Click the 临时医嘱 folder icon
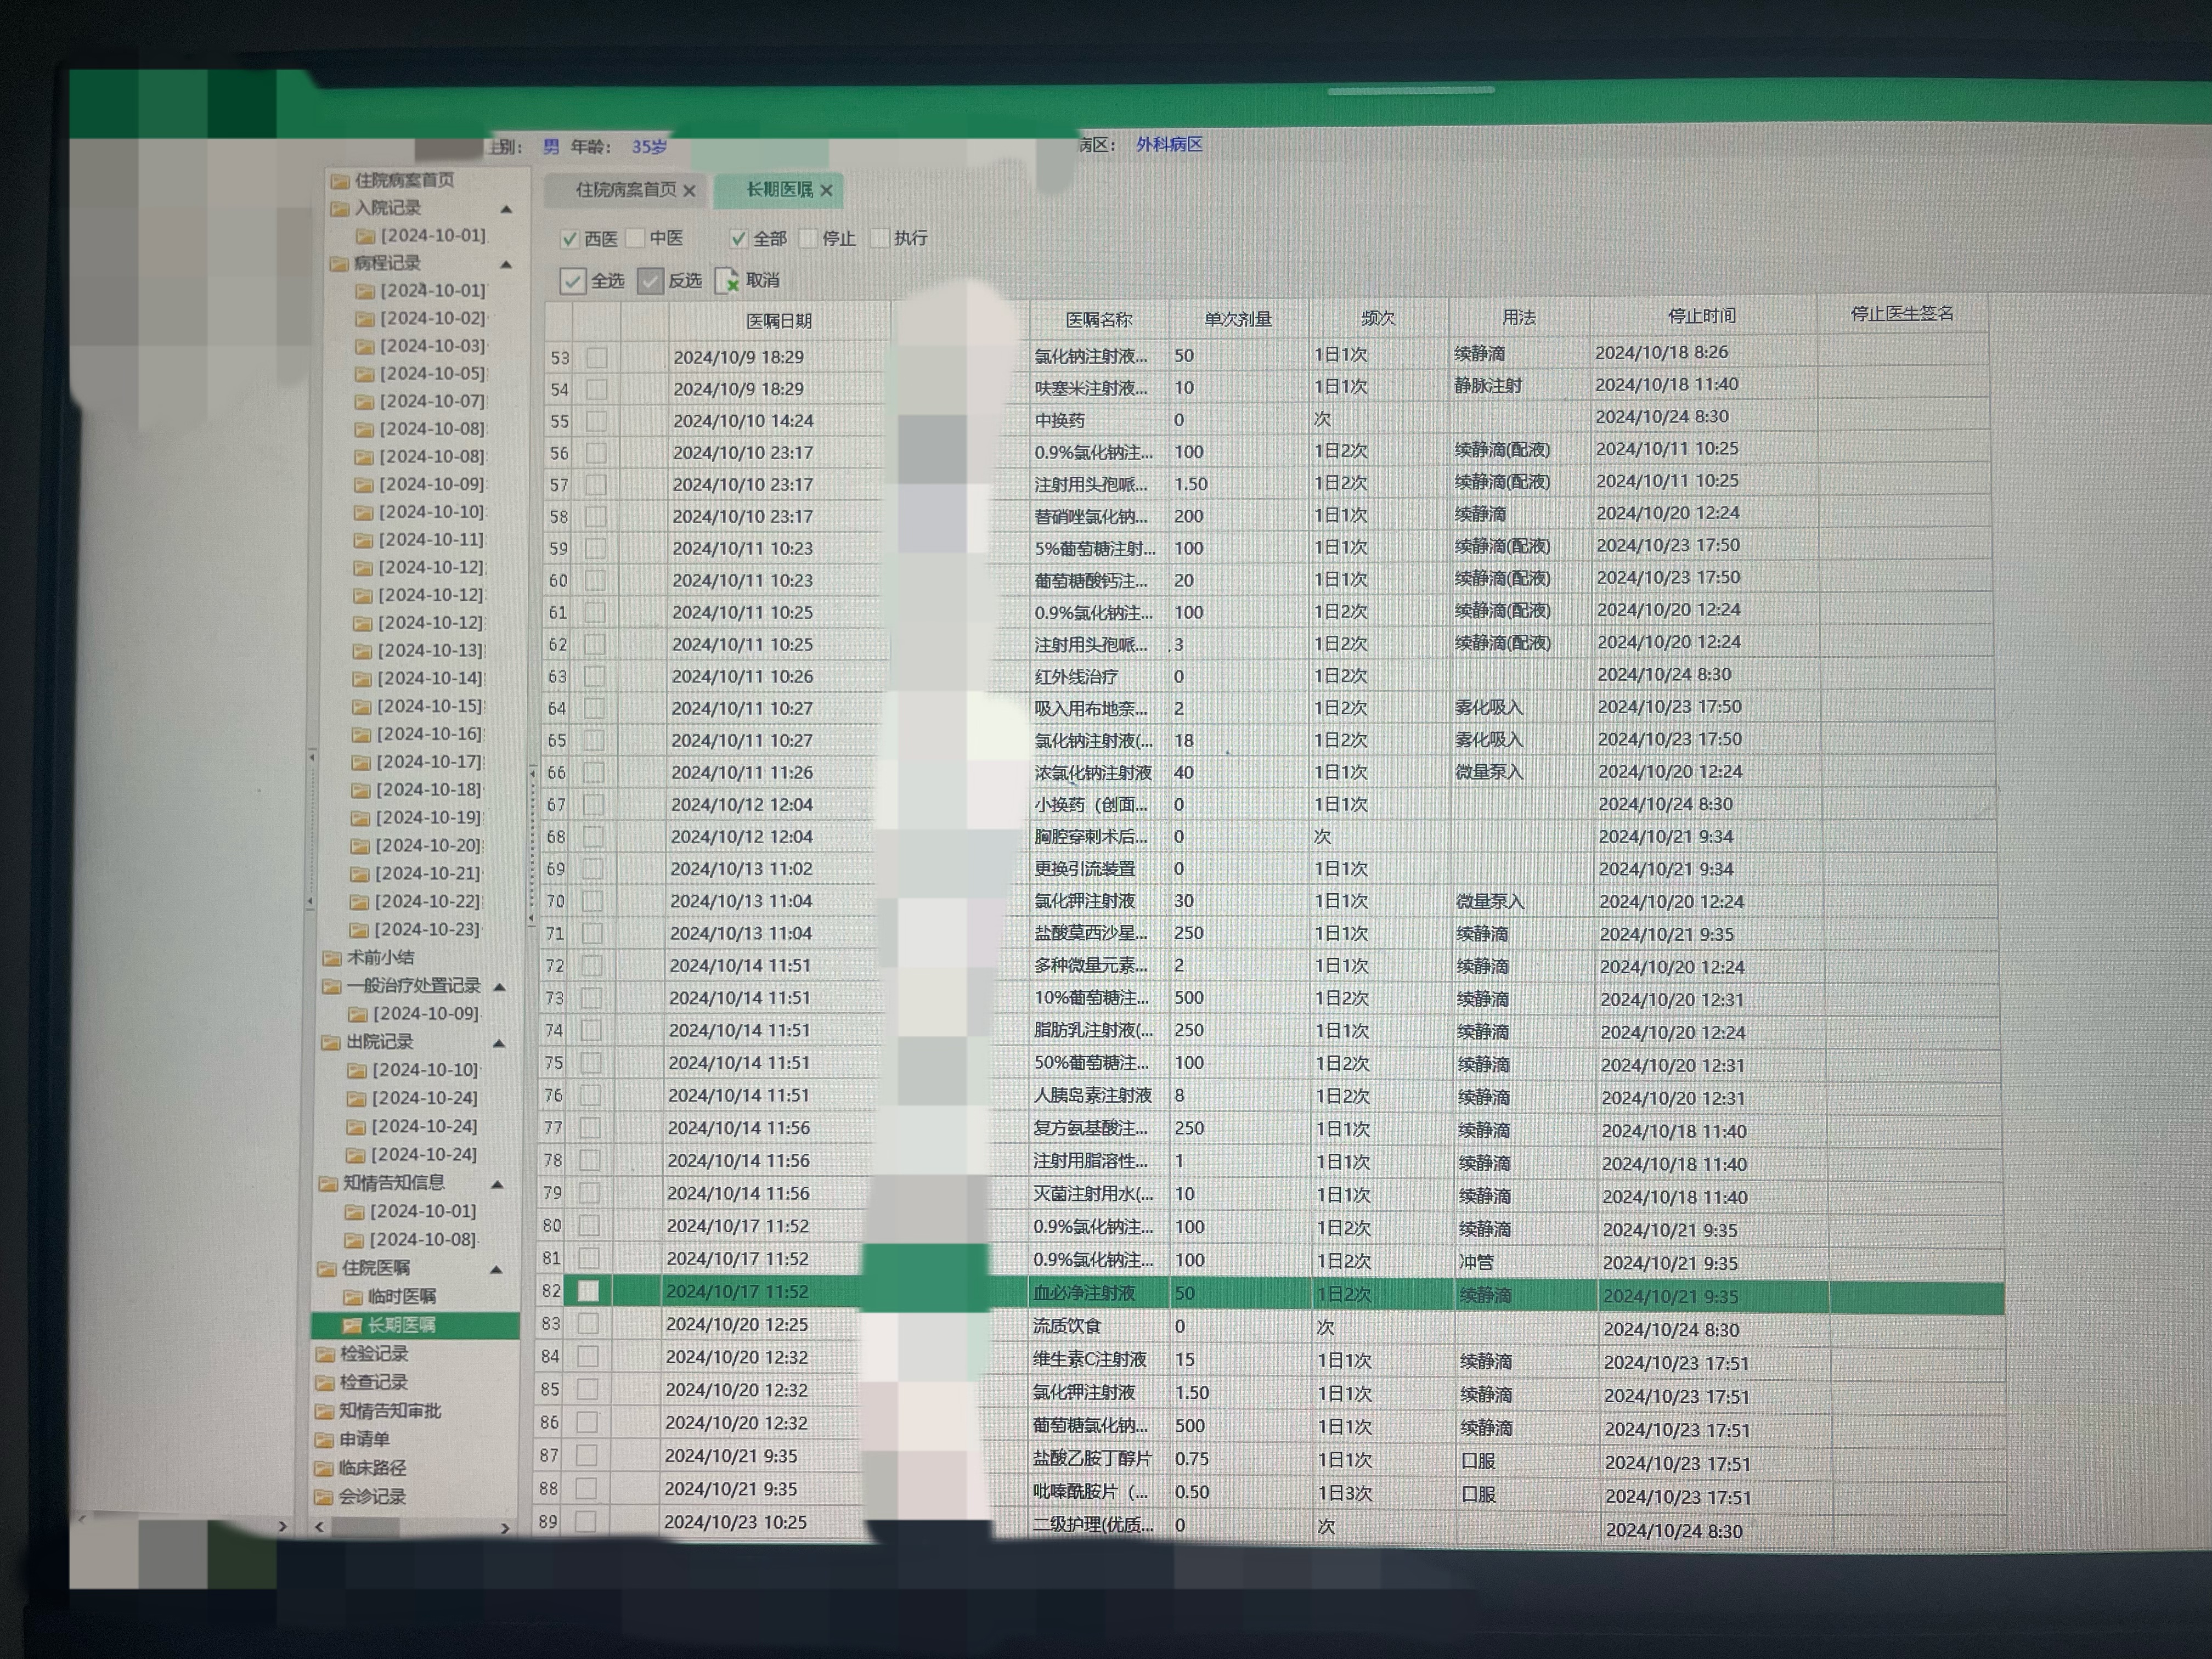The width and height of the screenshot is (2212, 1659). (353, 1296)
